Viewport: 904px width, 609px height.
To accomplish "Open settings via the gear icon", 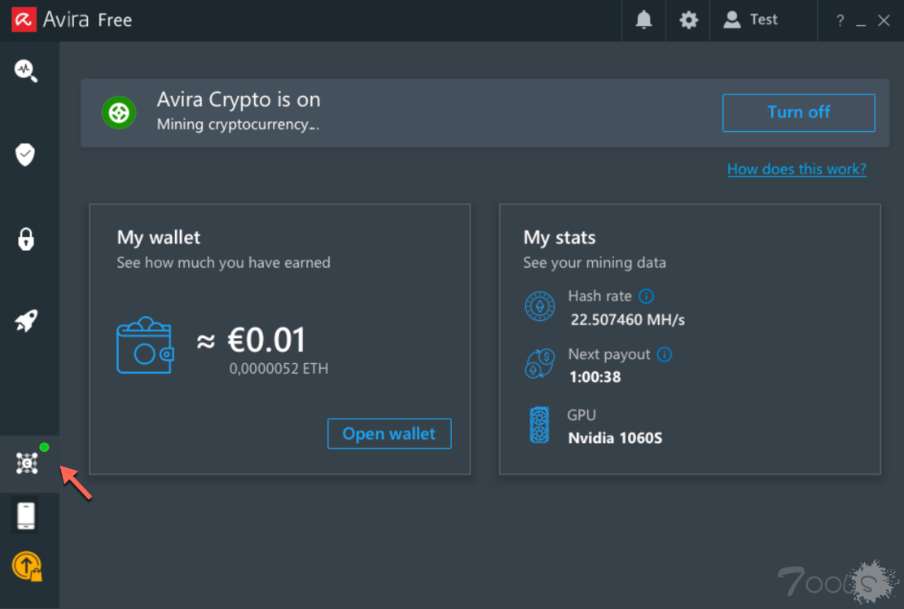I will (689, 20).
